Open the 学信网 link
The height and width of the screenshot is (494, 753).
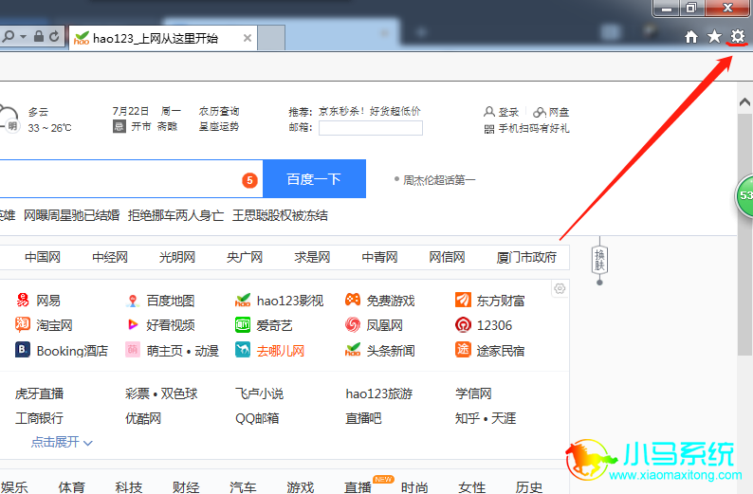473,393
